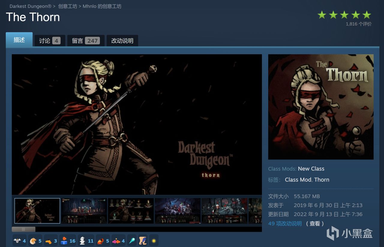Switch to the 讨论 tab

pyautogui.click(x=50, y=41)
